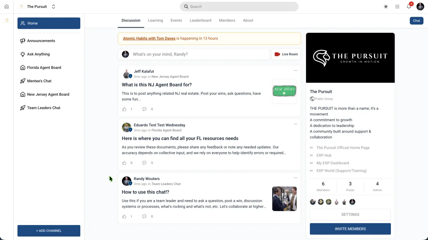This screenshot has width=428, height=240.
Task: Click the Mentee's Chat rocket icon
Action: click(x=23, y=81)
